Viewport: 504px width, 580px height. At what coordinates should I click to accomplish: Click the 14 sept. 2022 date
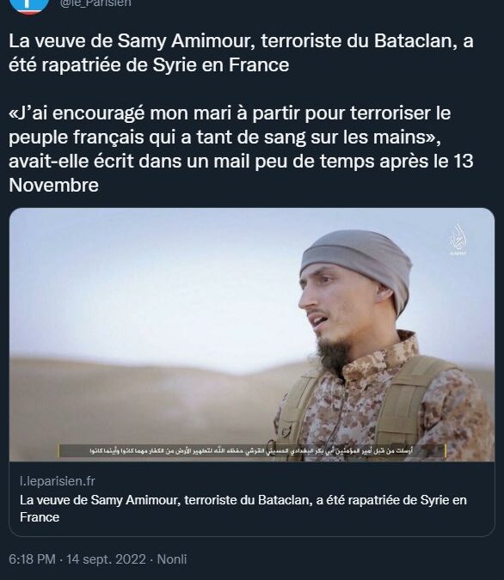[x=106, y=559]
